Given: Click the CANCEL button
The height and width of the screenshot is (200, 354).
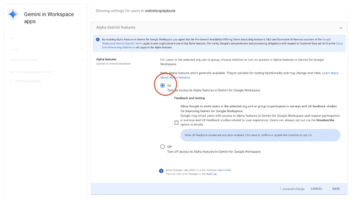Looking at the screenshot, I should [317, 189].
